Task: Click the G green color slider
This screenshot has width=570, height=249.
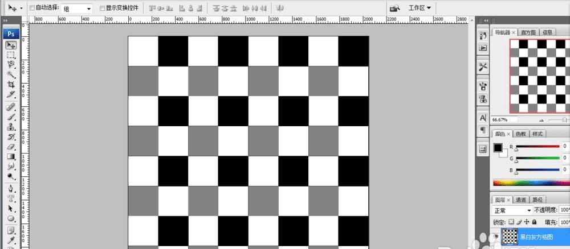Action: (538, 158)
